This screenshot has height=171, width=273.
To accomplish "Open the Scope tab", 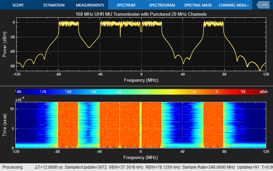I will click(18, 5).
